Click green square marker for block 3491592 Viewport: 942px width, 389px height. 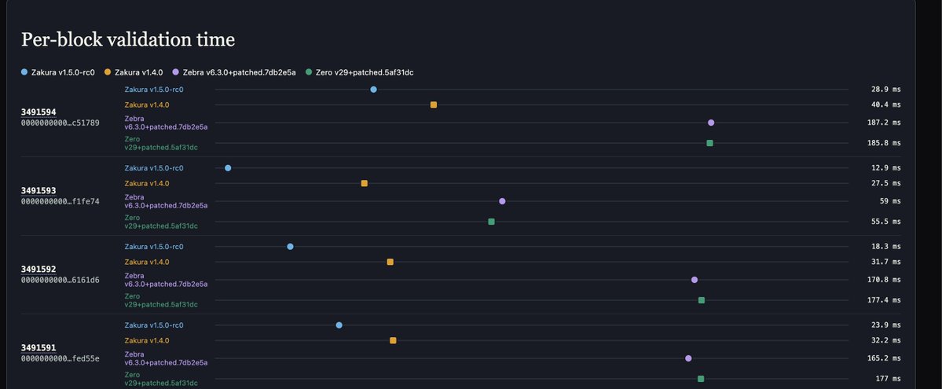(702, 300)
